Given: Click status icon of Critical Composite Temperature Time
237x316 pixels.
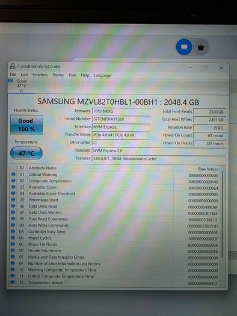Looking at the screenshot, I should click(13, 276).
